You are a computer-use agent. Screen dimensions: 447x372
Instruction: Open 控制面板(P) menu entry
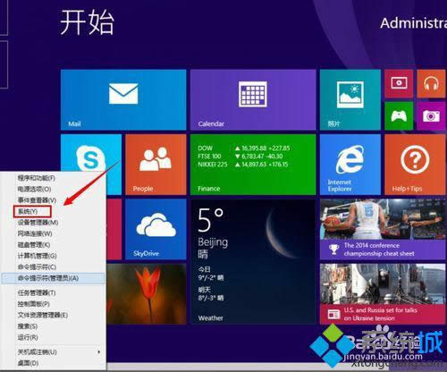tap(33, 304)
